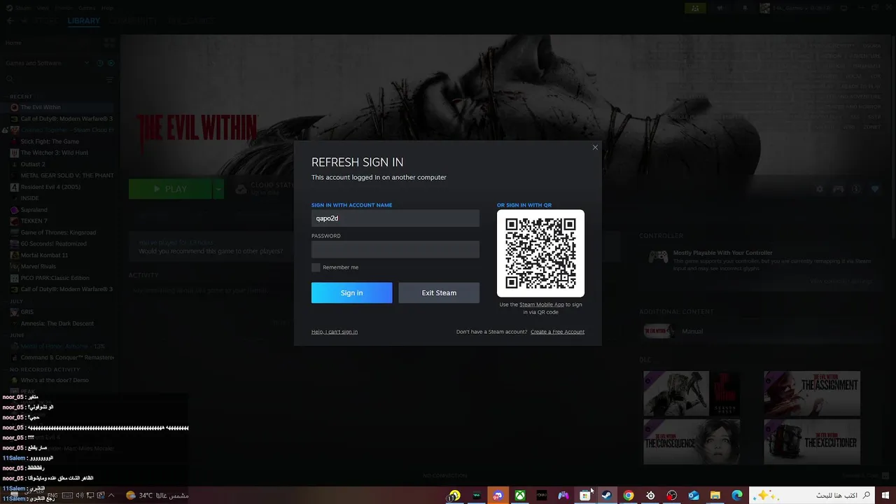Open the Help menu in Steam
This screenshot has height=504, width=896.
pos(107,8)
